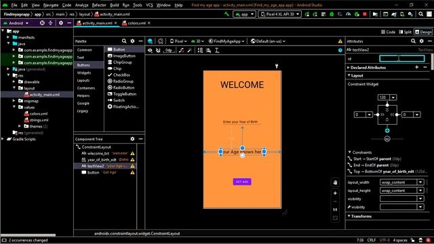Open Attributes panel settings gear

(421, 41)
